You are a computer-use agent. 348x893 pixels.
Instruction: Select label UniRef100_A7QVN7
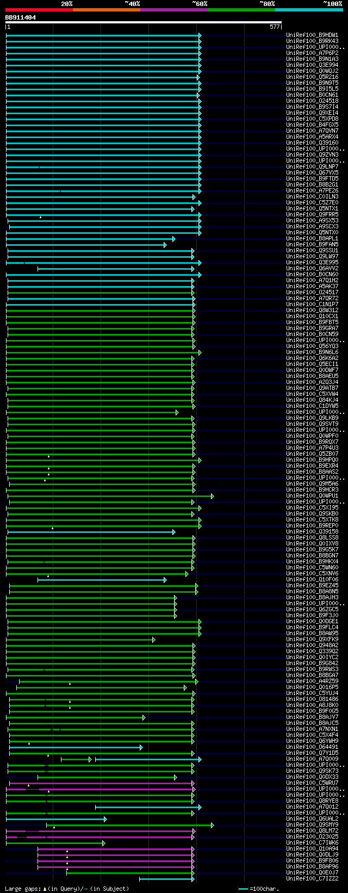click(x=312, y=131)
